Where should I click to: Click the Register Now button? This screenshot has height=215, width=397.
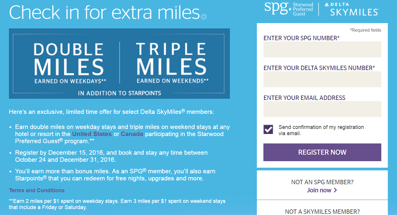(322, 152)
